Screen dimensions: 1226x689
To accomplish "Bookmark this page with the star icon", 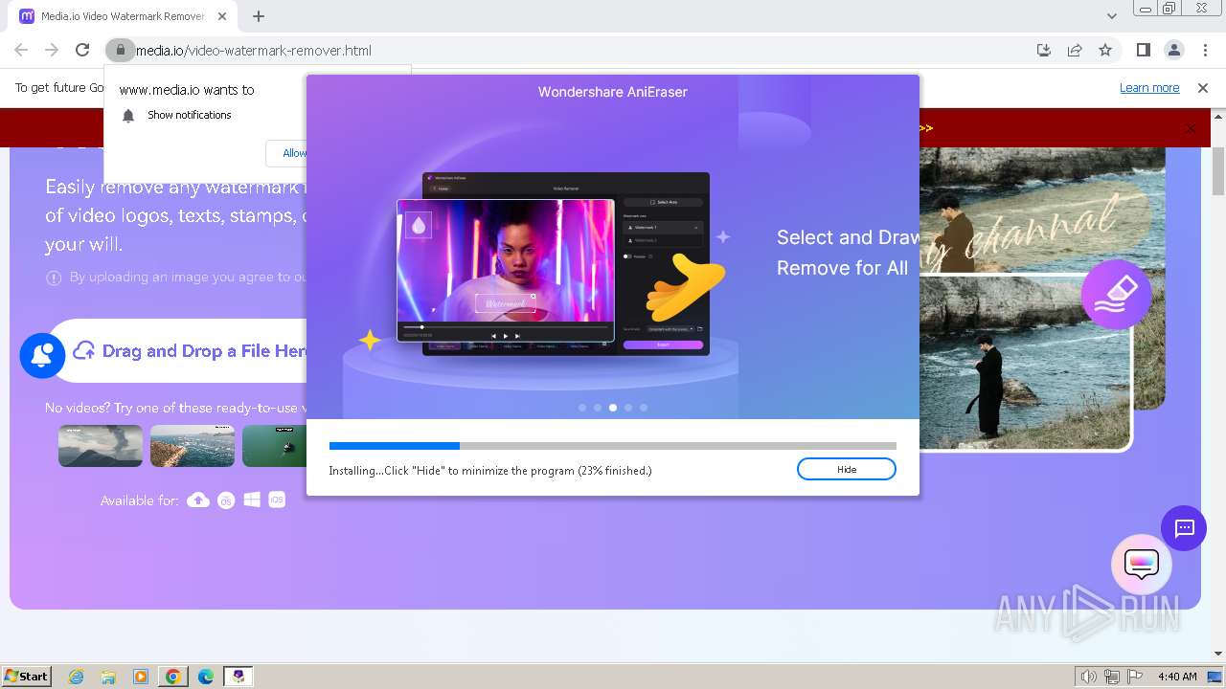I will point(1105,50).
